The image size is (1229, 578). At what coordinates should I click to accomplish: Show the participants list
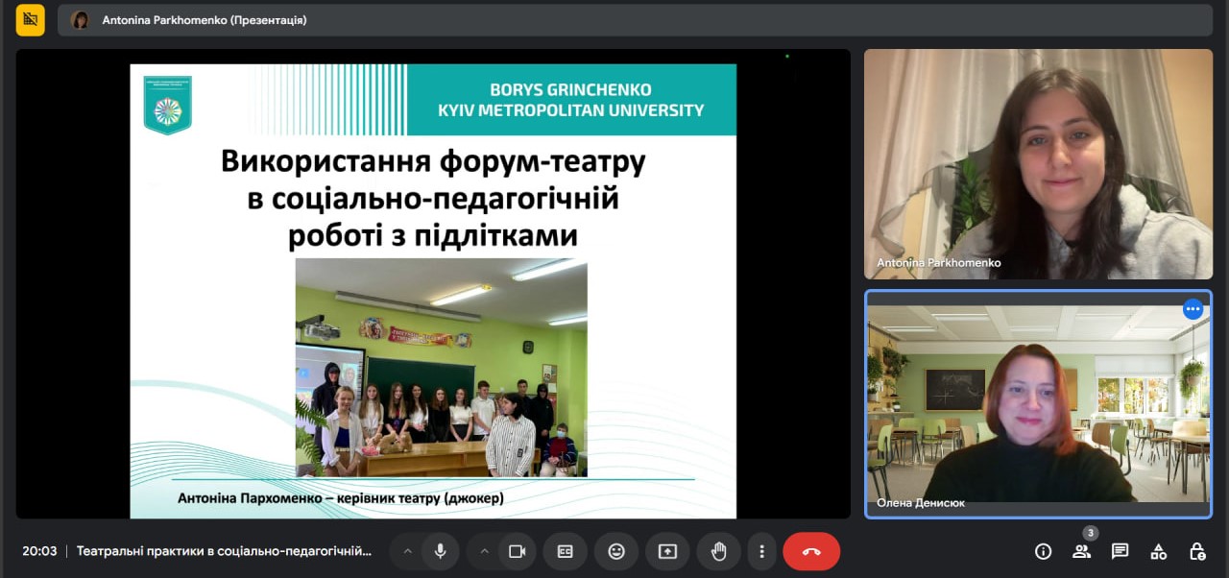tap(1082, 551)
